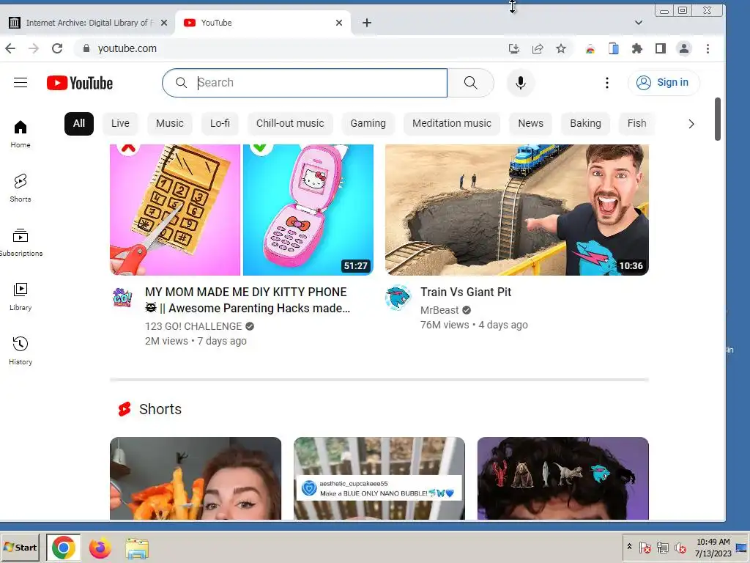The width and height of the screenshot is (750, 563).
Task: Start voice search with the microphone
Action: click(x=521, y=83)
